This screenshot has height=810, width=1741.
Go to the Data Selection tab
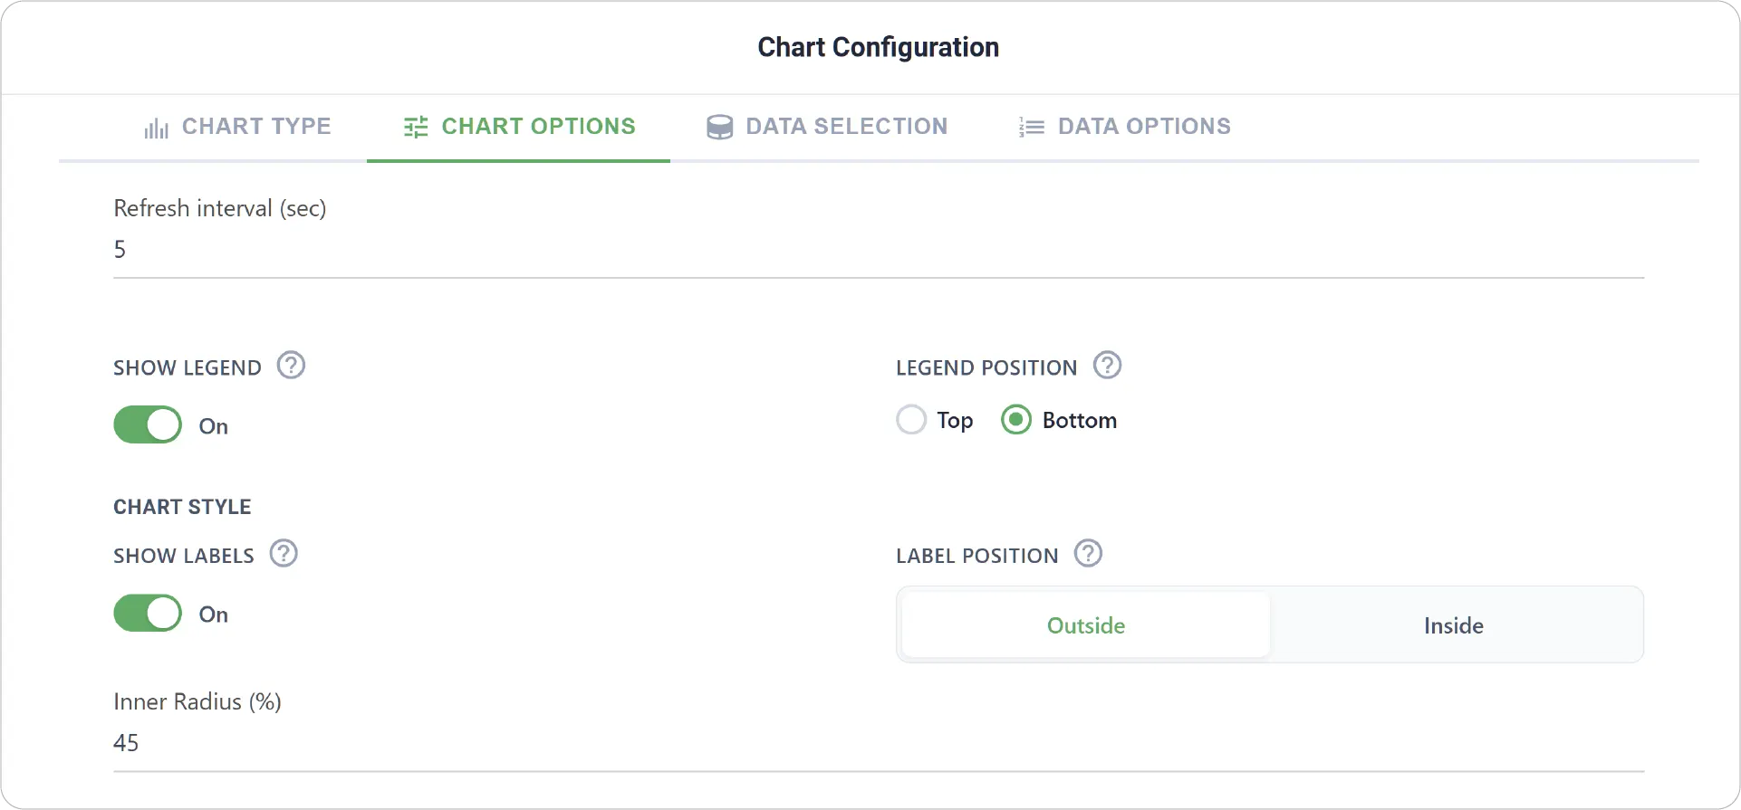click(x=827, y=127)
